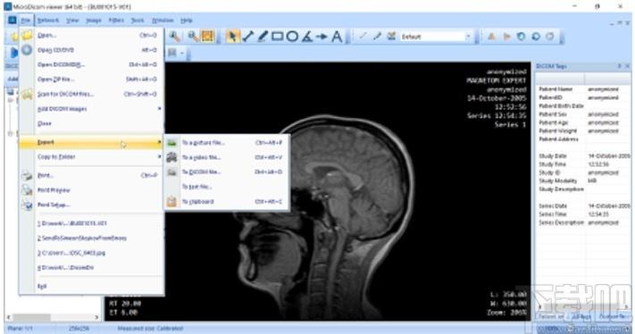This screenshot has height=334, width=635.
Task: Select the ellipse annotation tool
Action: click(x=292, y=37)
